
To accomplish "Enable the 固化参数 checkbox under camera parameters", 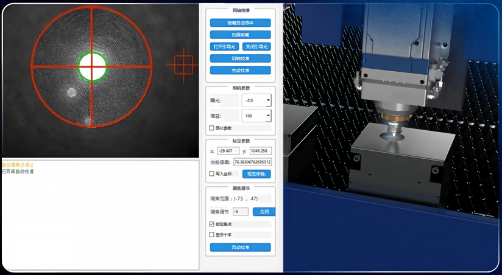I will tap(211, 128).
